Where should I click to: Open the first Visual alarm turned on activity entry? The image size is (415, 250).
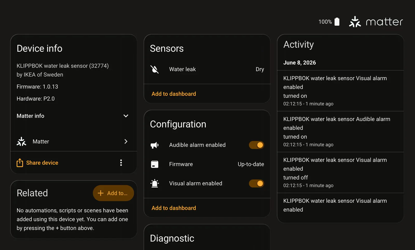tap(340, 91)
